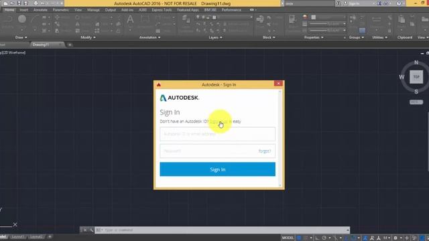Expand the Annotation panel dropdown
429x241 pixels.
tap(149, 37)
